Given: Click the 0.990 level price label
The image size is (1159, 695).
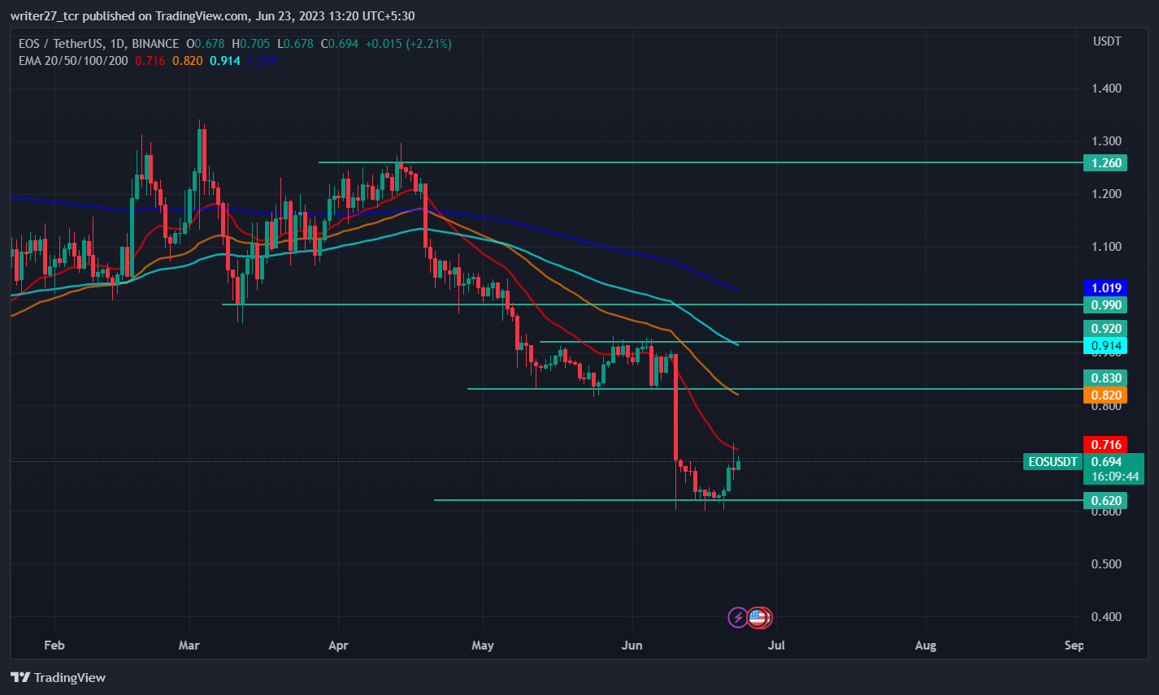Looking at the screenshot, I should [1105, 305].
